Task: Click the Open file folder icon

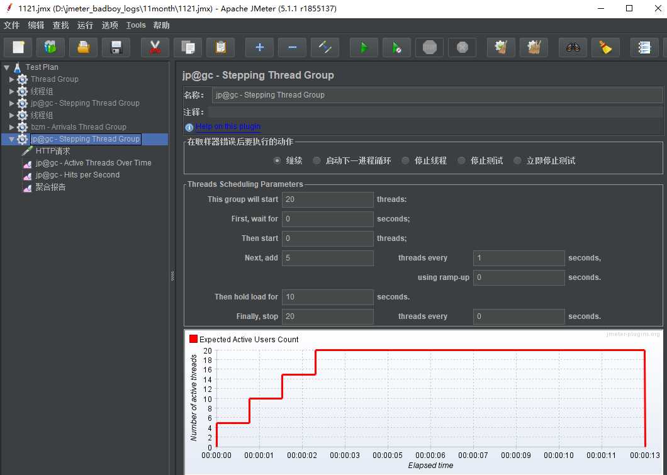Action: 83,47
